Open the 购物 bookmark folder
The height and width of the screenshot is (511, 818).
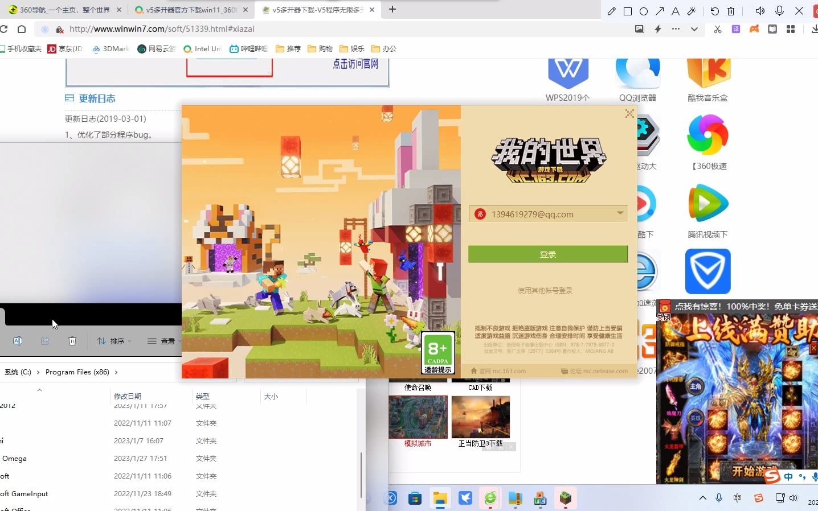coord(320,49)
